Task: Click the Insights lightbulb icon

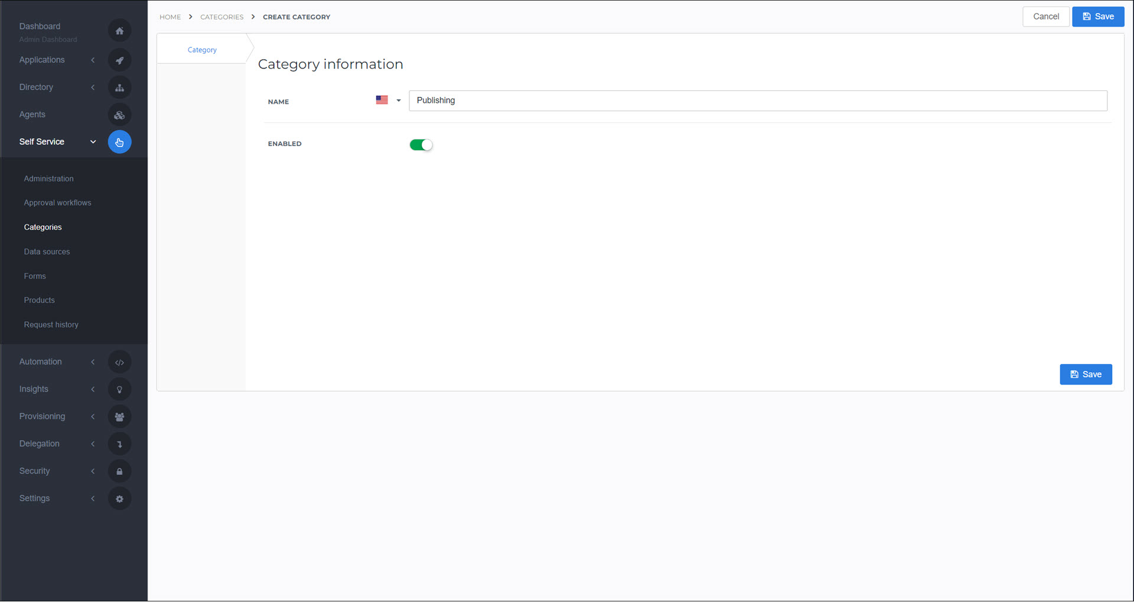Action: coord(119,389)
